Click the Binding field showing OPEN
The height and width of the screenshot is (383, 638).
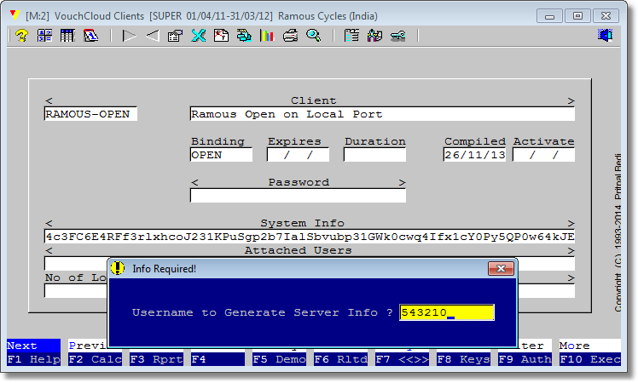[x=221, y=155]
